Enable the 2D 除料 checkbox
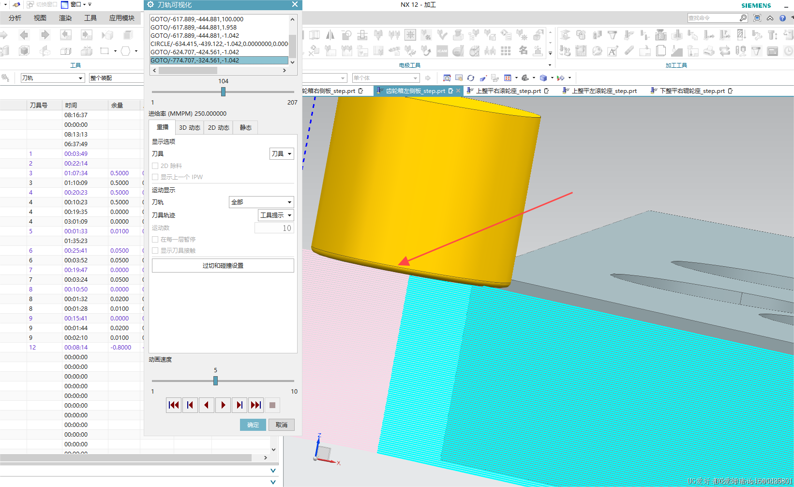This screenshot has width=794, height=487. click(155, 166)
